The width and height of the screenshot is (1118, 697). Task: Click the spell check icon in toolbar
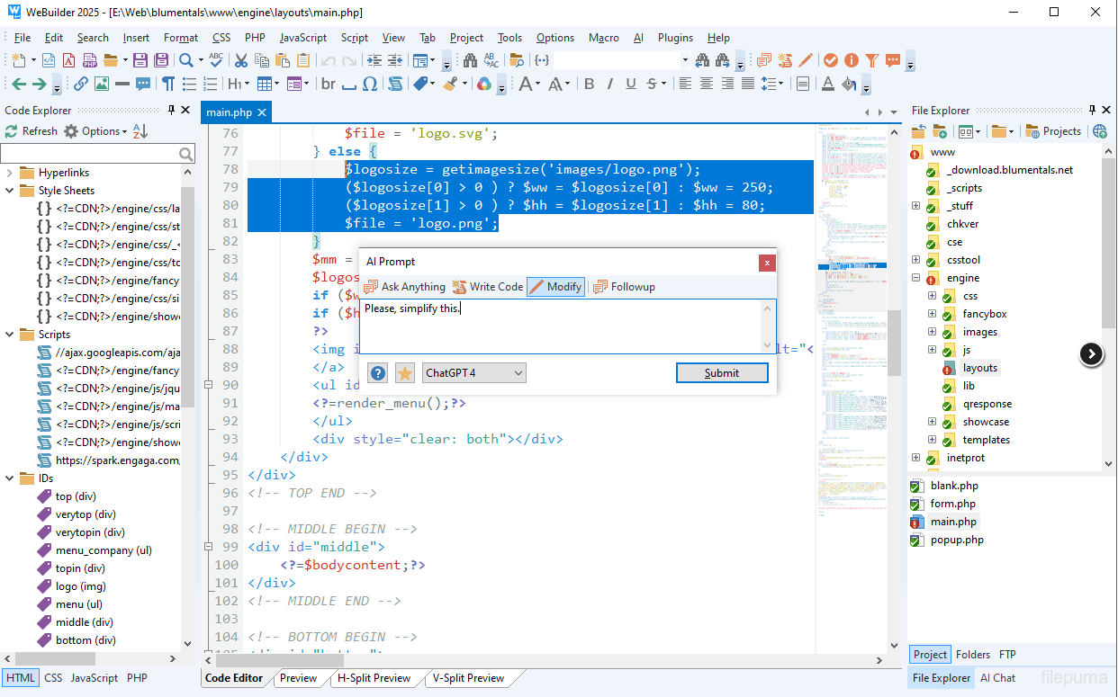pos(216,60)
